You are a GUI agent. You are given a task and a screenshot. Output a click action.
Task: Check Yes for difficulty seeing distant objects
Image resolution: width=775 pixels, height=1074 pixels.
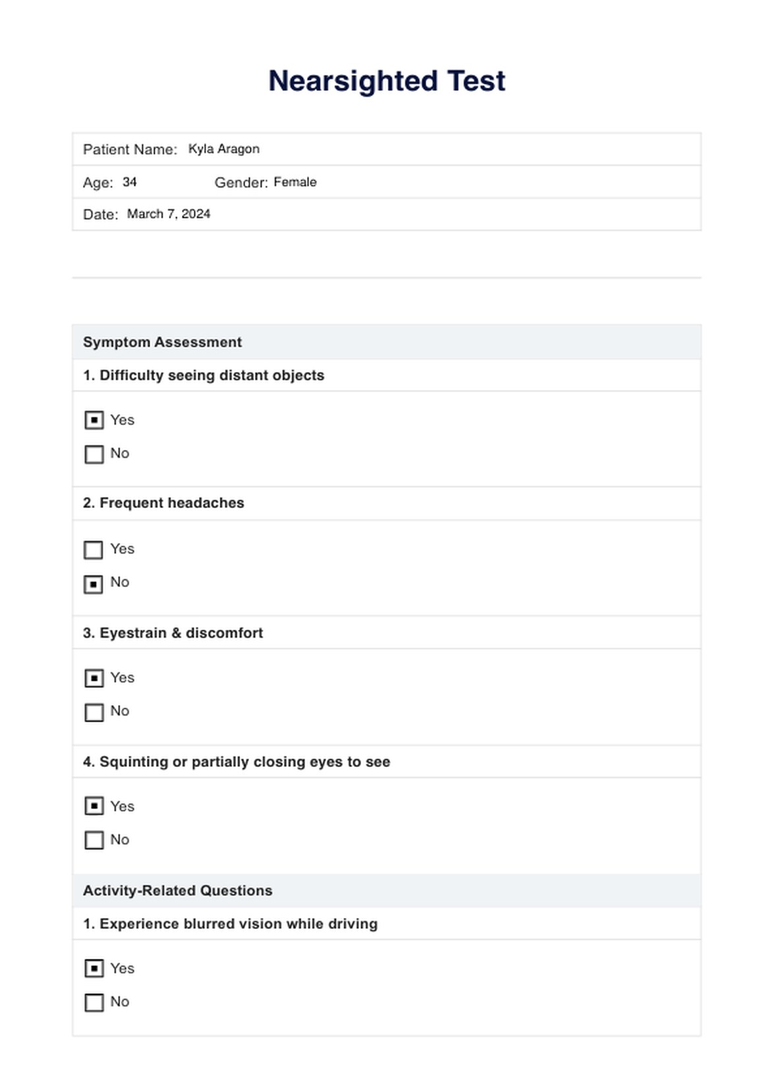click(94, 420)
